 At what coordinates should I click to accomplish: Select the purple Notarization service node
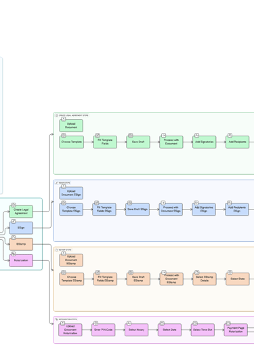click(x=21, y=260)
